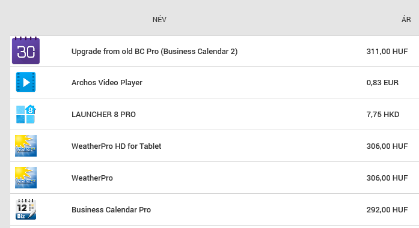This screenshot has width=419, height=228.
Task: Open WeatherPro HD for Tablet sun icon
Action: 26,146
